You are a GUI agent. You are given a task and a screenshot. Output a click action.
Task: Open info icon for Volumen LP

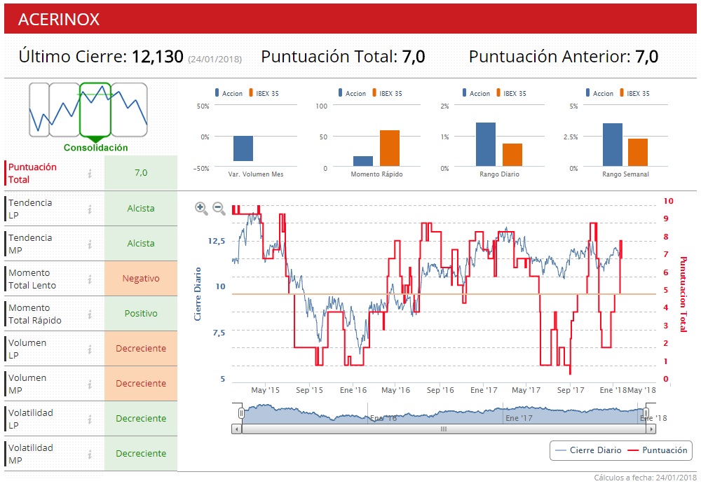[x=90, y=349]
